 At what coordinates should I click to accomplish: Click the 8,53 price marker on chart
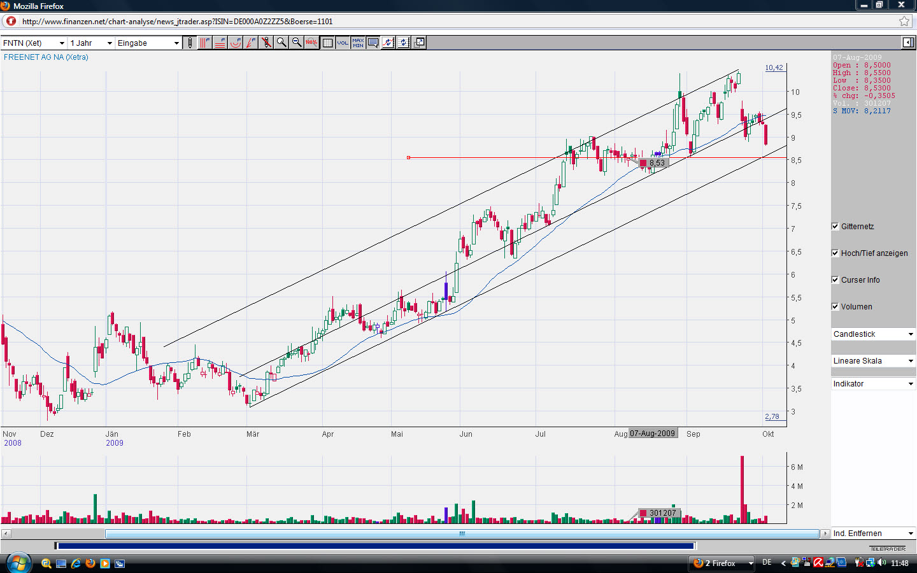pyautogui.click(x=653, y=163)
